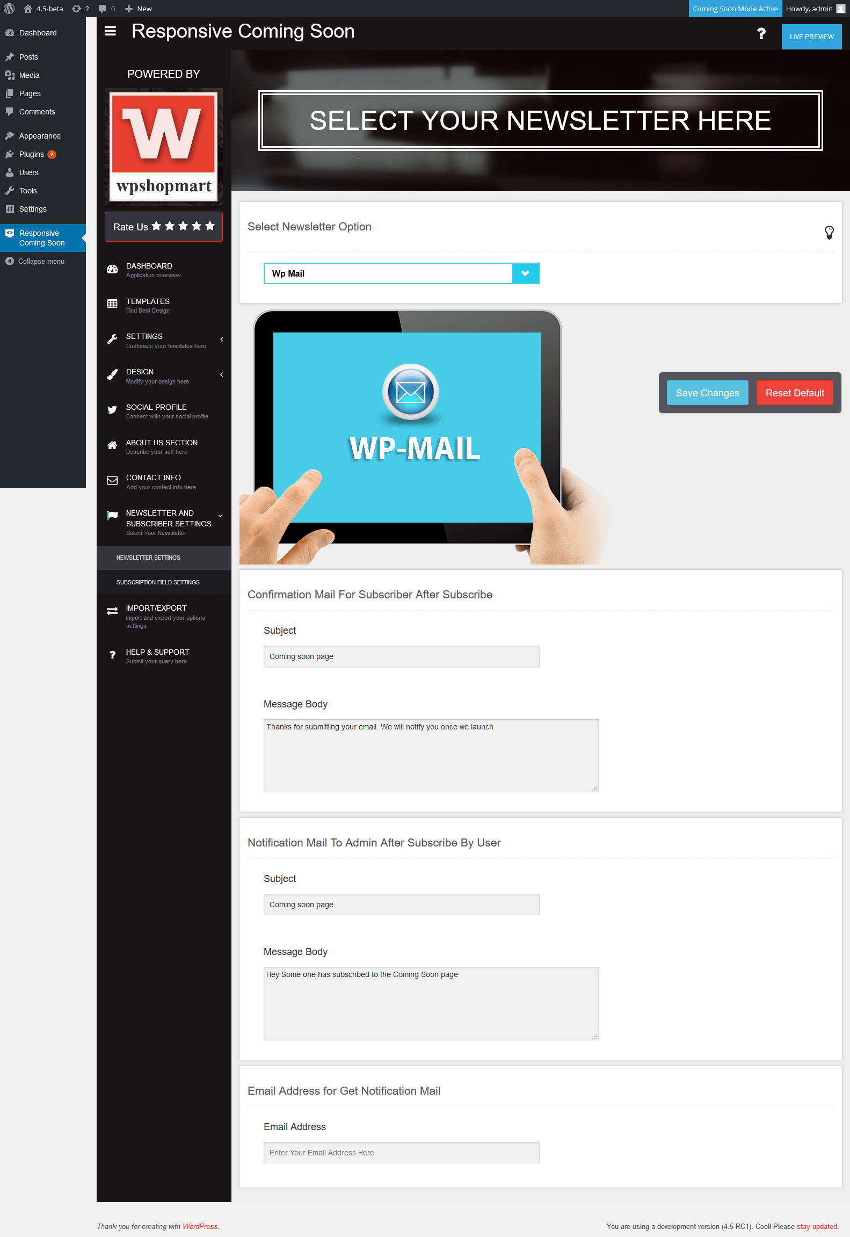
Task: Open the 4.5-beta site home icon
Action: 28,9
